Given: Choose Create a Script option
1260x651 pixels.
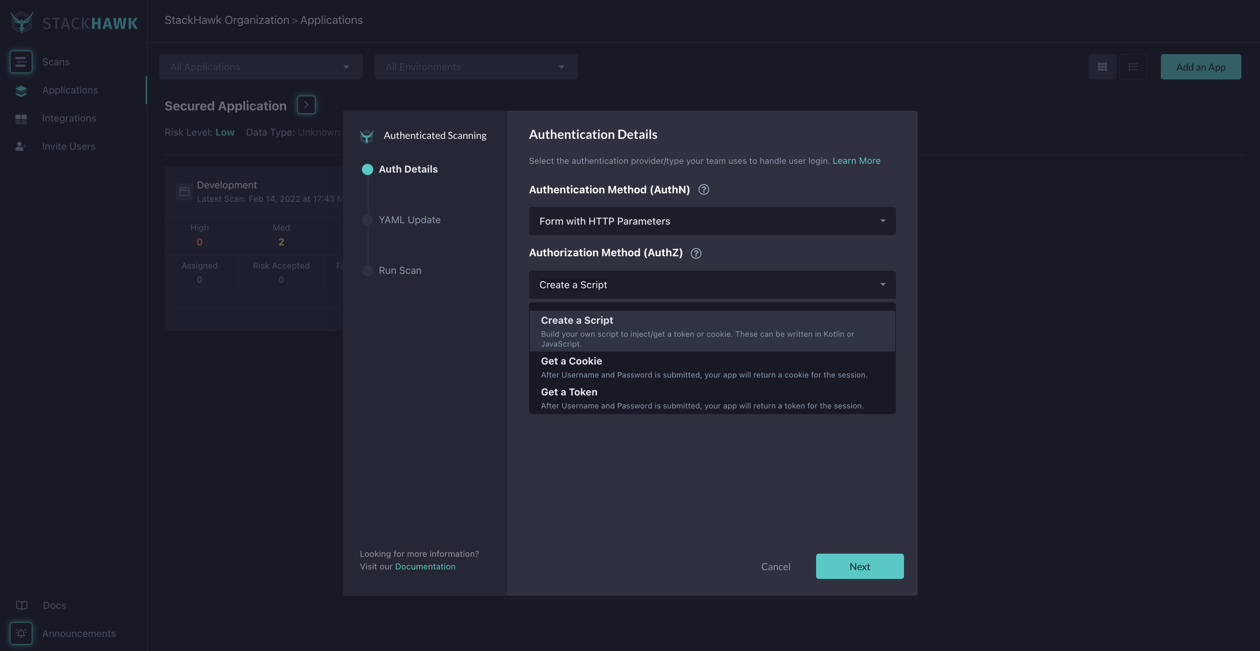Looking at the screenshot, I should pyautogui.click(x=712, y=331).
